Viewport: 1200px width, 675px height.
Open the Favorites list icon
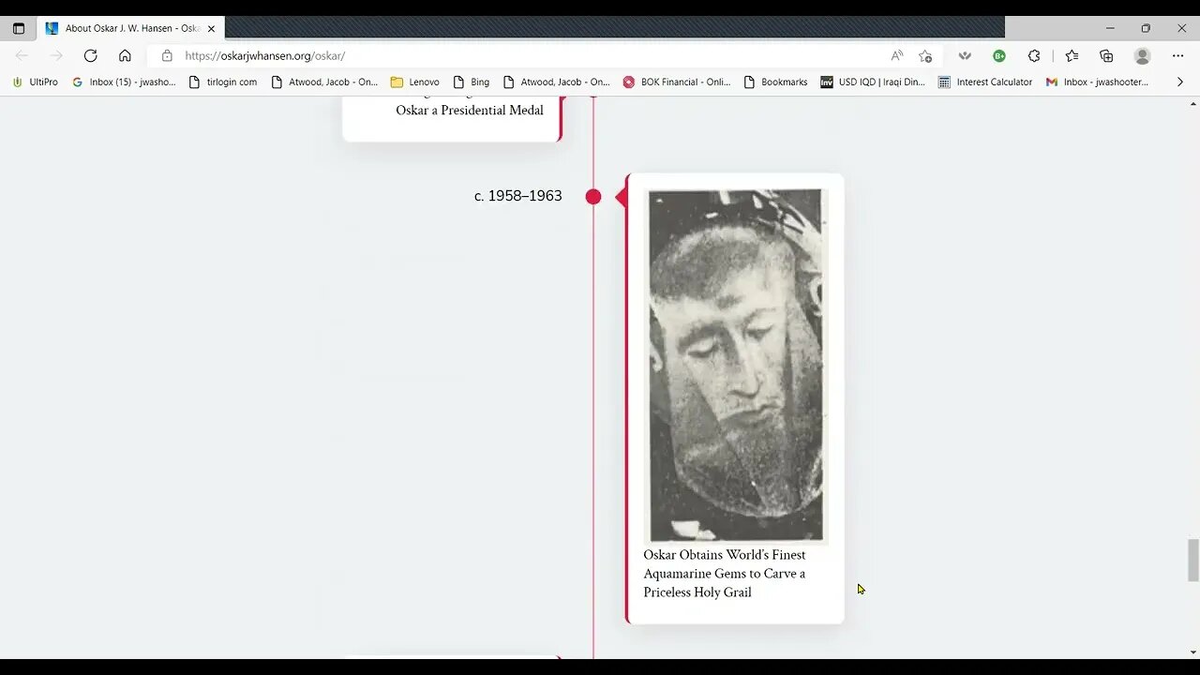(1072, 55)
